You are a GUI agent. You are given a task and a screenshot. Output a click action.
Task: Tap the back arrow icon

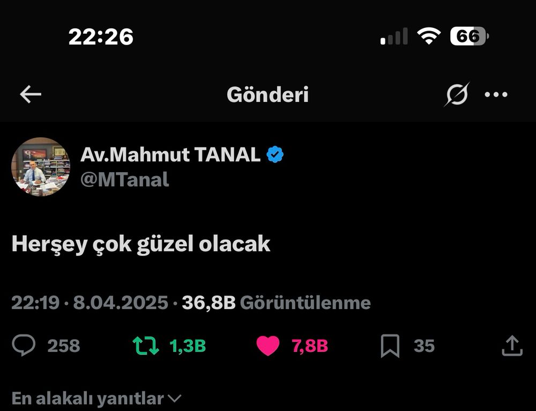(x=31, y=94)
